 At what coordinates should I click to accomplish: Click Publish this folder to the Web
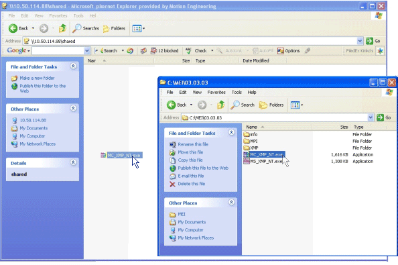(43, 89)
